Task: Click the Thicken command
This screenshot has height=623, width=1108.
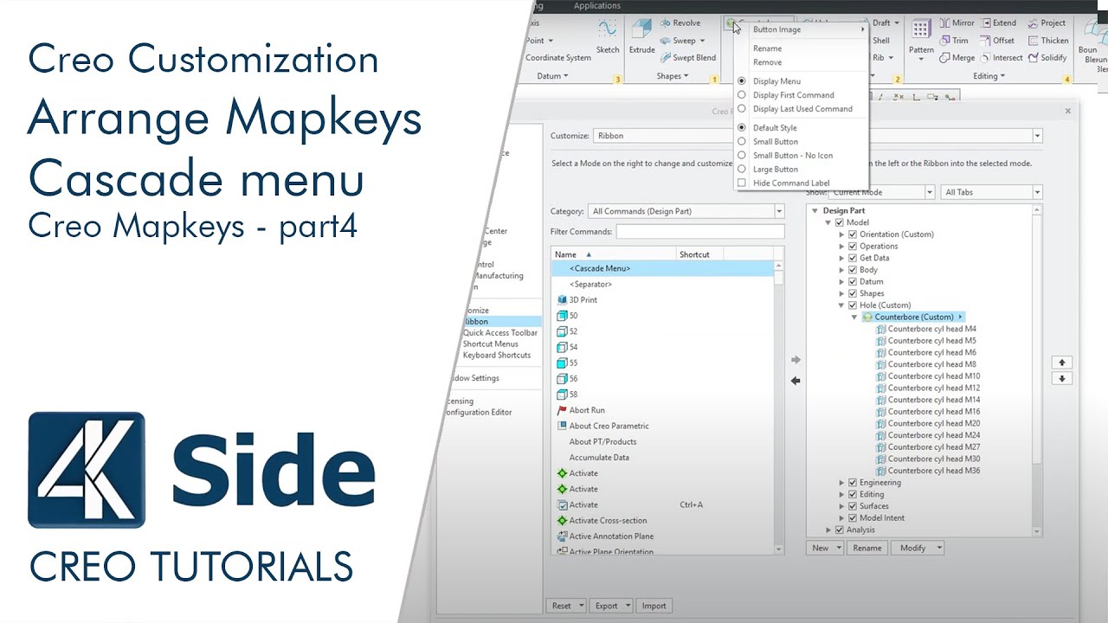Action: (x=1048, y=41)
